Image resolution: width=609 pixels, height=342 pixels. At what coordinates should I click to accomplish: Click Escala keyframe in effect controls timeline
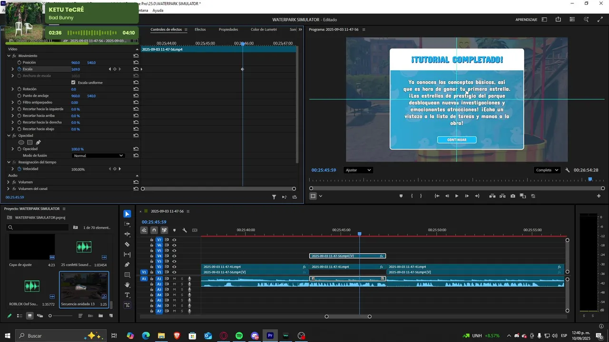point(243,69)
